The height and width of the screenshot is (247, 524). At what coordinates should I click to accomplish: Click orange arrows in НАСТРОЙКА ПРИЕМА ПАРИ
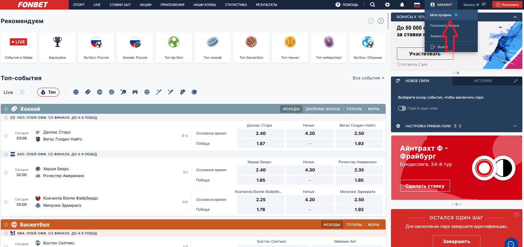455,126
